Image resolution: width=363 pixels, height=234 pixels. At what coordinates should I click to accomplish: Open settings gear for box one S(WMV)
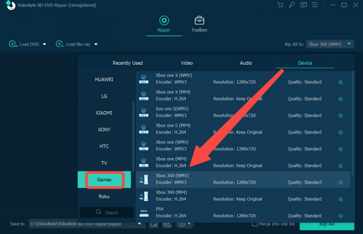coord(340,116)
